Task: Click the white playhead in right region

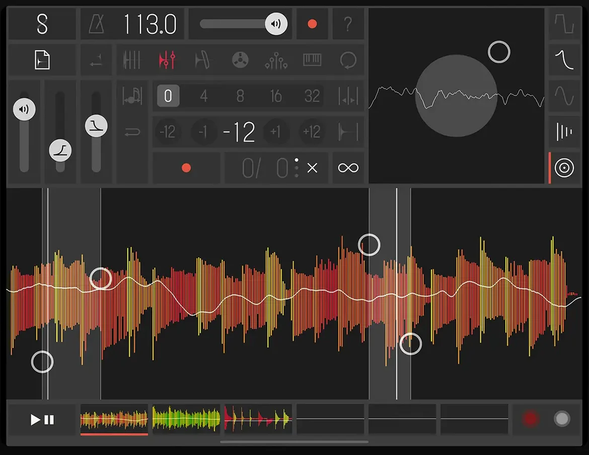Action: click(397, 294)
